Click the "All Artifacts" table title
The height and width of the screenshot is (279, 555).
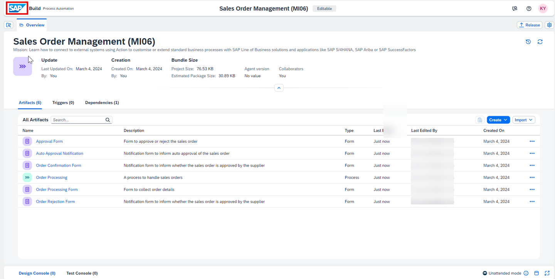tap(35, 120)
